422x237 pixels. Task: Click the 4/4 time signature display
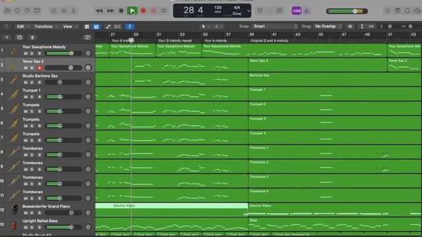(237, 7)
